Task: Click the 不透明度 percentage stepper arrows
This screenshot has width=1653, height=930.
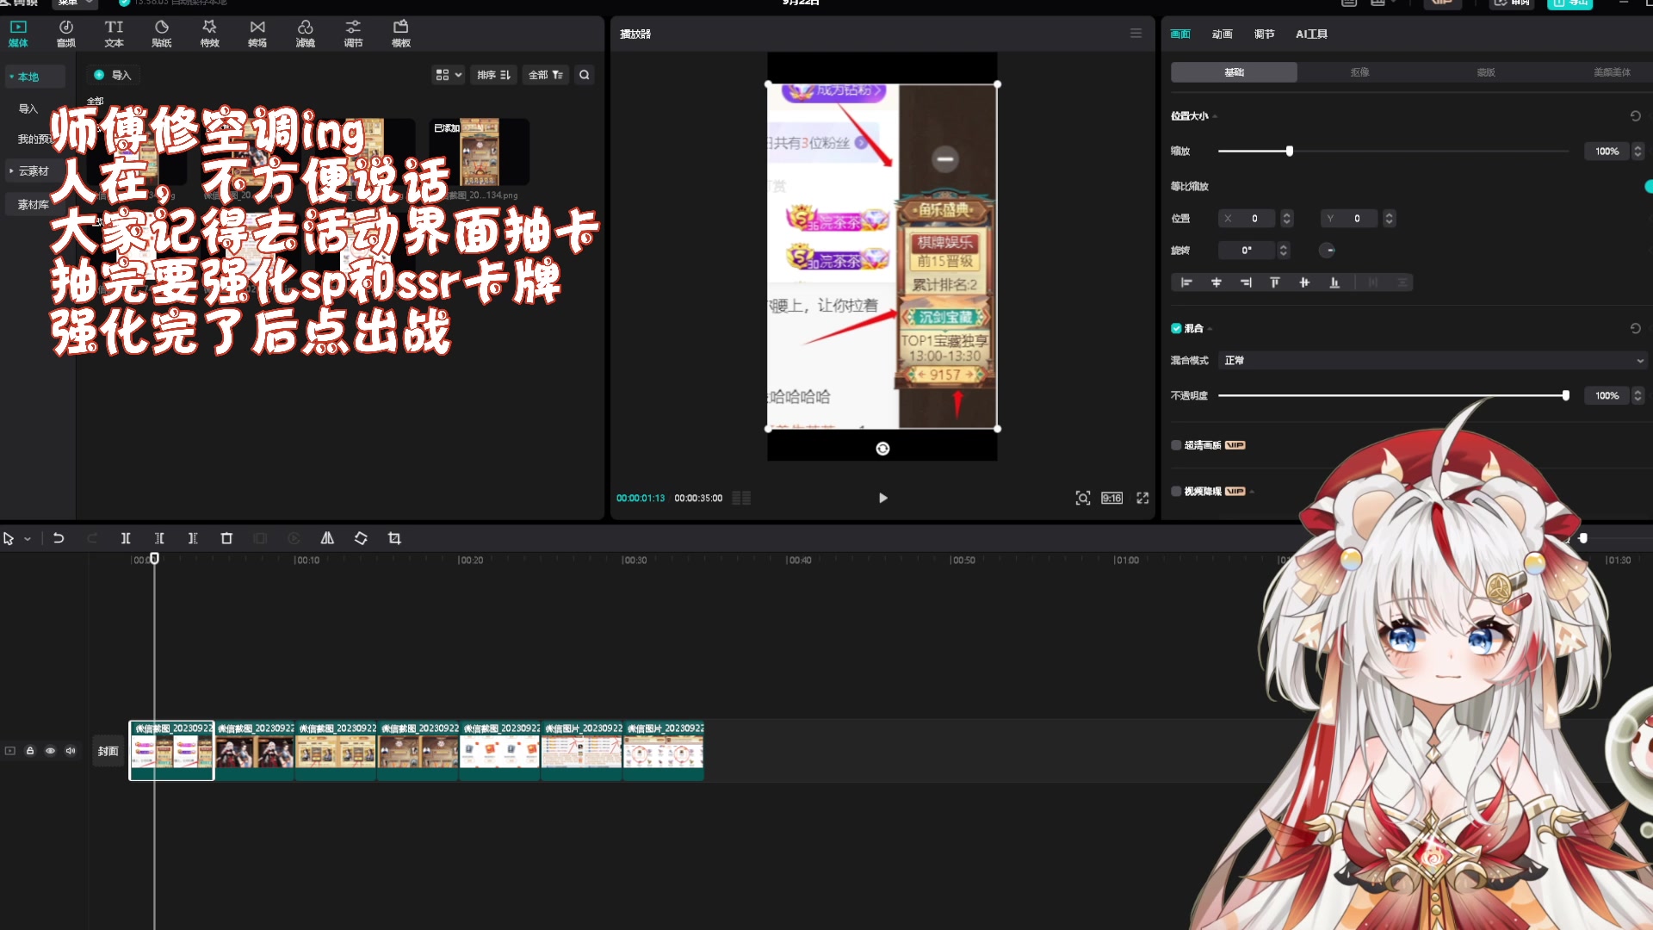Action: (1638, 396)
